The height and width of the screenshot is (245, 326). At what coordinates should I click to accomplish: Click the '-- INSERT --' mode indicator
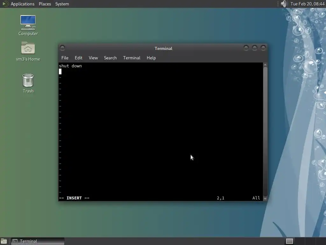tap(74, 198)
